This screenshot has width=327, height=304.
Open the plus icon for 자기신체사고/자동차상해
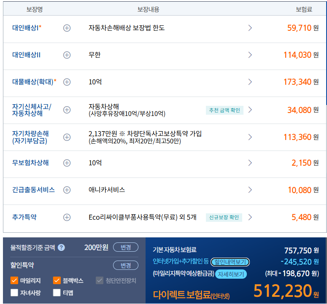click(67, 110)
